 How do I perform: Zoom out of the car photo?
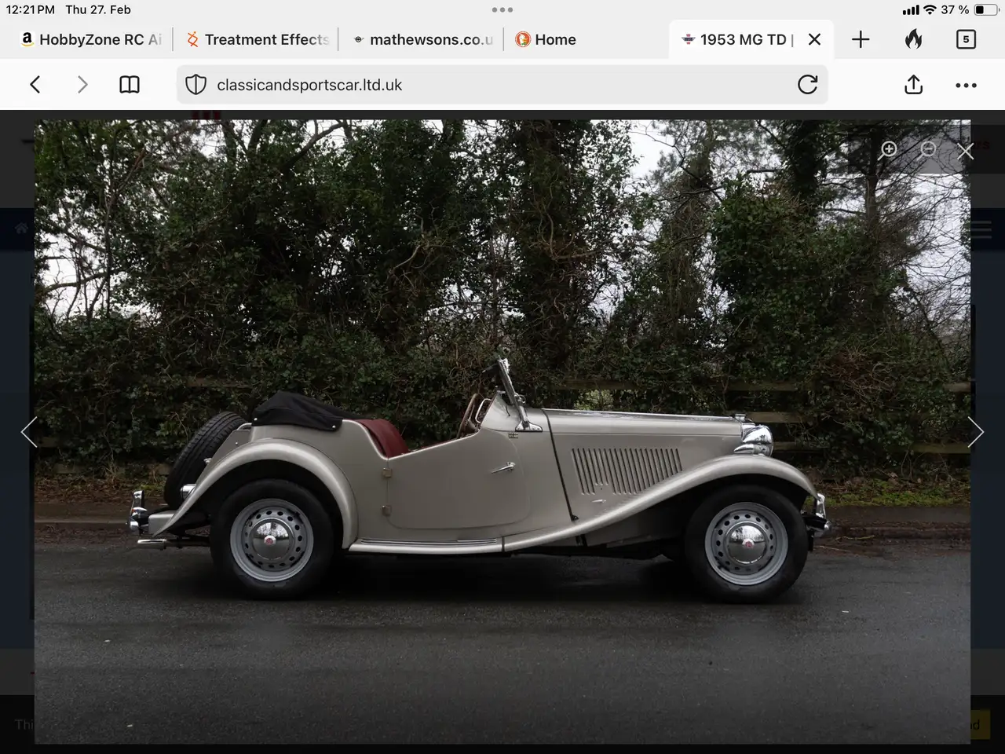click(x=928, y=149)
